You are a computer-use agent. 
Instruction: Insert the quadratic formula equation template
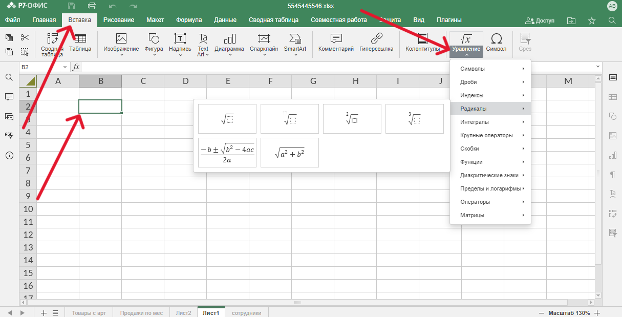[227, 153]
